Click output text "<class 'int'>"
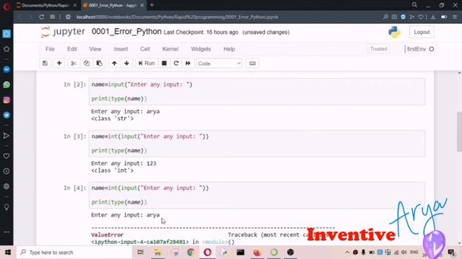Viewport: 462px width, 259px height. click(113, 171)
